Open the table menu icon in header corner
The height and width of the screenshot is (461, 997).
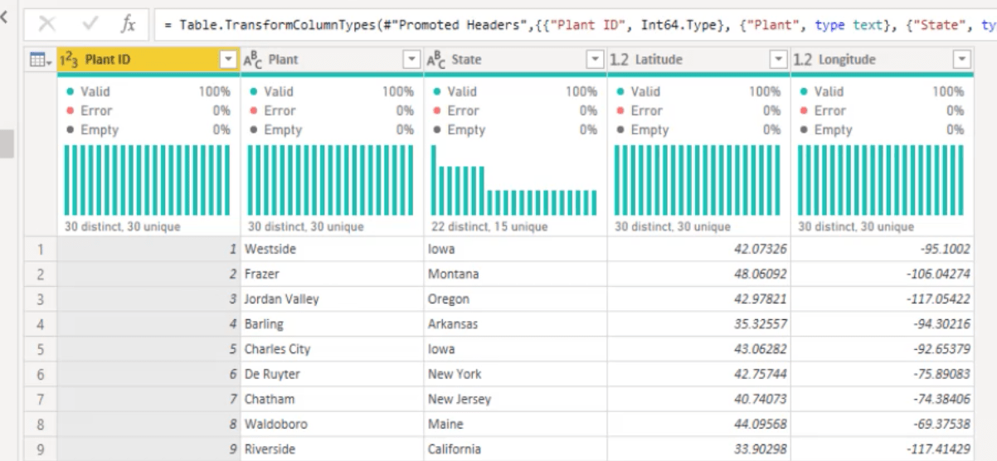(41, 60)
